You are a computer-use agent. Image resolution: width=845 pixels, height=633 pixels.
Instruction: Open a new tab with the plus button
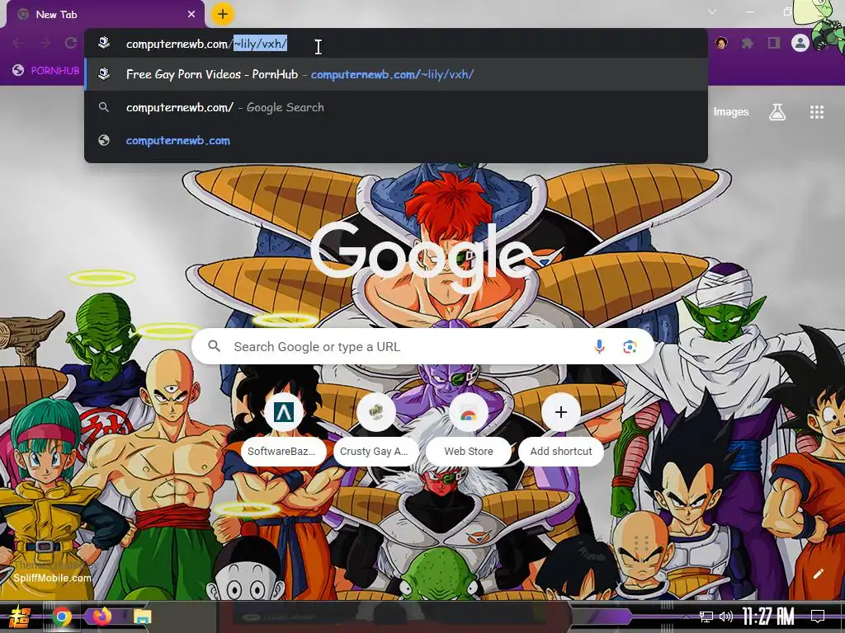click(x=223, y=15)
